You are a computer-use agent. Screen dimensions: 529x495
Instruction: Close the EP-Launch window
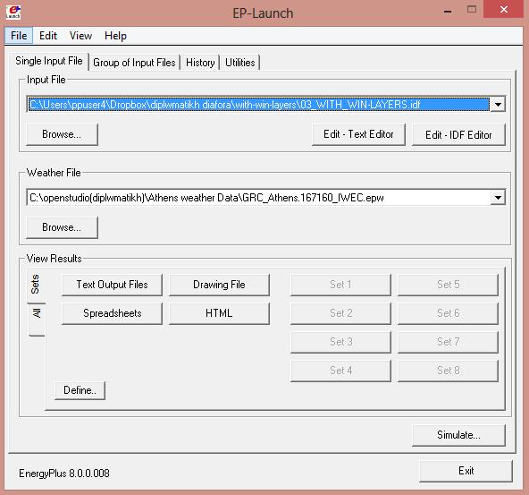(x=504, y=10)
